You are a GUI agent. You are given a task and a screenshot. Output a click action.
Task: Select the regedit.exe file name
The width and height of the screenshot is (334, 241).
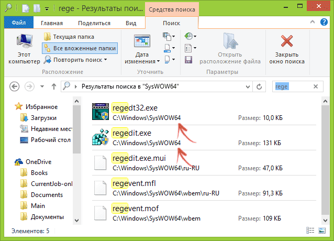click(131, 133)
